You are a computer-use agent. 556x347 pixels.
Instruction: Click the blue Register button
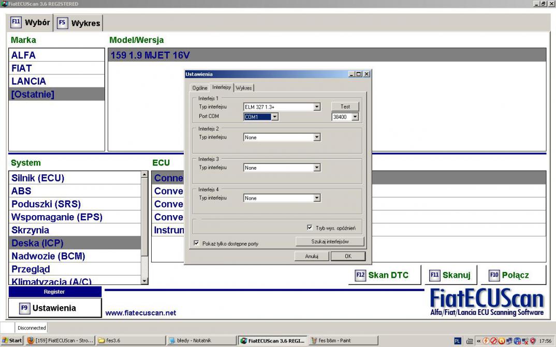(55, 292)
